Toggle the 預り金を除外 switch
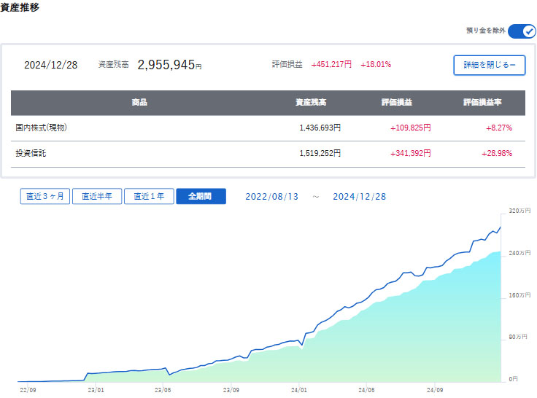This screenshot has width=537, height=398. [521, 31]
